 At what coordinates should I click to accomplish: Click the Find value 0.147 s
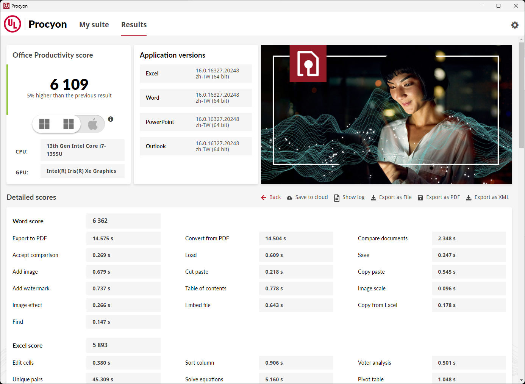123,322
